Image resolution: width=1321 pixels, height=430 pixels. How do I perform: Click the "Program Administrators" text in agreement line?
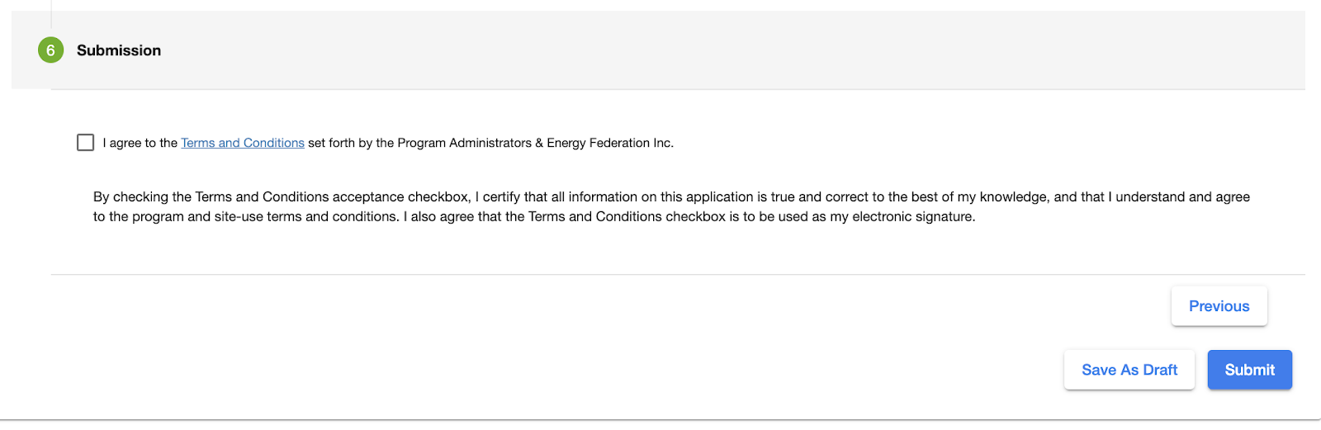click(x=464, y=143)
